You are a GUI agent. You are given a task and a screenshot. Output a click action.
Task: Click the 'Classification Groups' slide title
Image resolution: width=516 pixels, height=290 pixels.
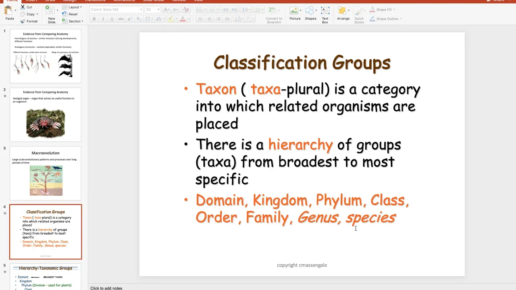click(x=302, y=63)
